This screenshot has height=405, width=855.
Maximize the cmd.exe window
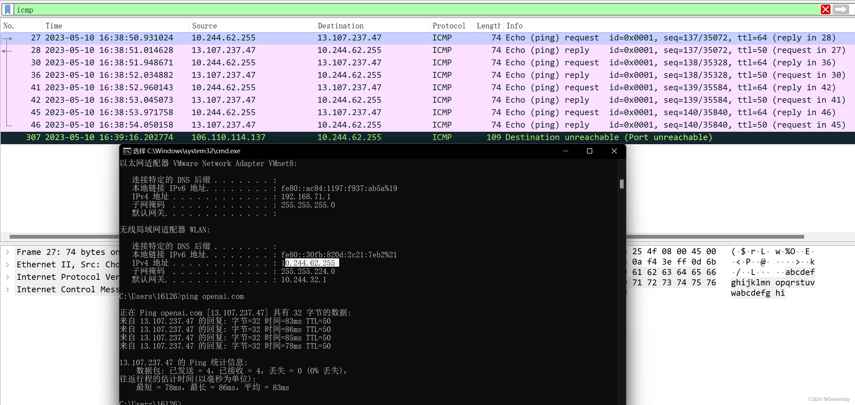[x=589, y=151]
